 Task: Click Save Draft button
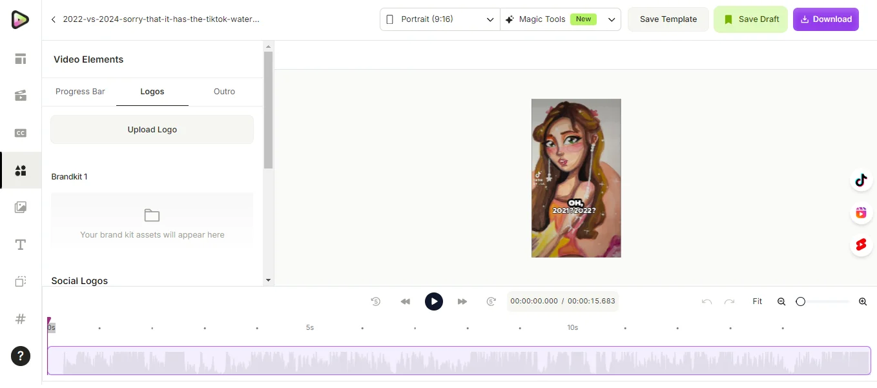(x=750, y=19)
